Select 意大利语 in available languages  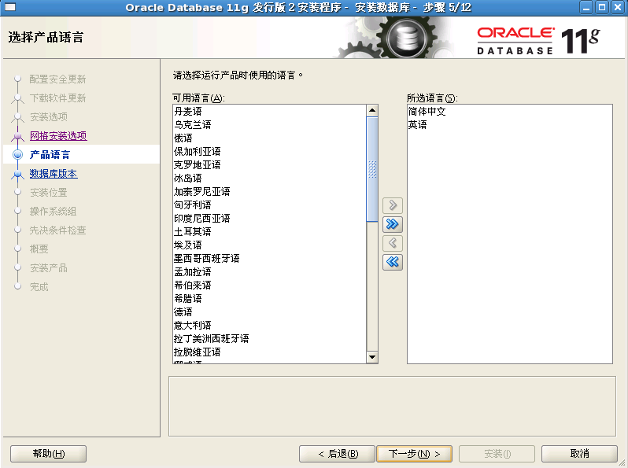(x=270, y=326)
